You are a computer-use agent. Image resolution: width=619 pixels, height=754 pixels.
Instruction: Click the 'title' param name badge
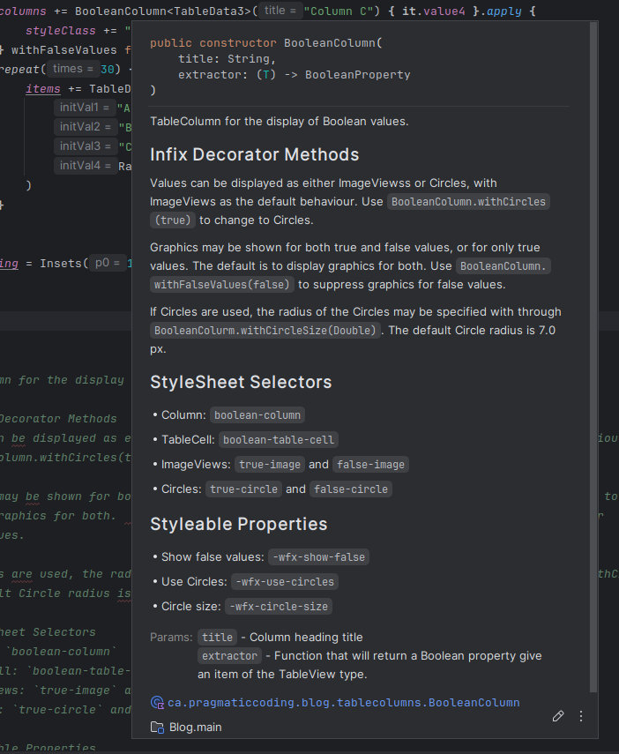click(218, 638)
